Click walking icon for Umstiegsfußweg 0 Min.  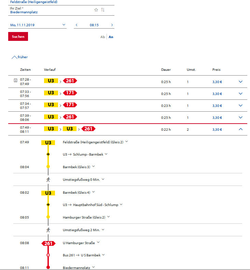pos(48,179)
